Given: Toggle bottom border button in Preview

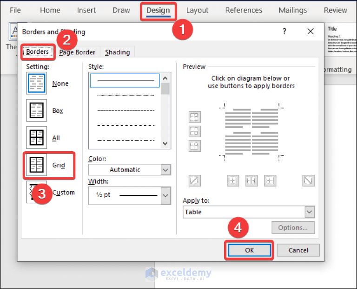Looking at the screenshot, I should pyautogui.click(x=195, y=146).
